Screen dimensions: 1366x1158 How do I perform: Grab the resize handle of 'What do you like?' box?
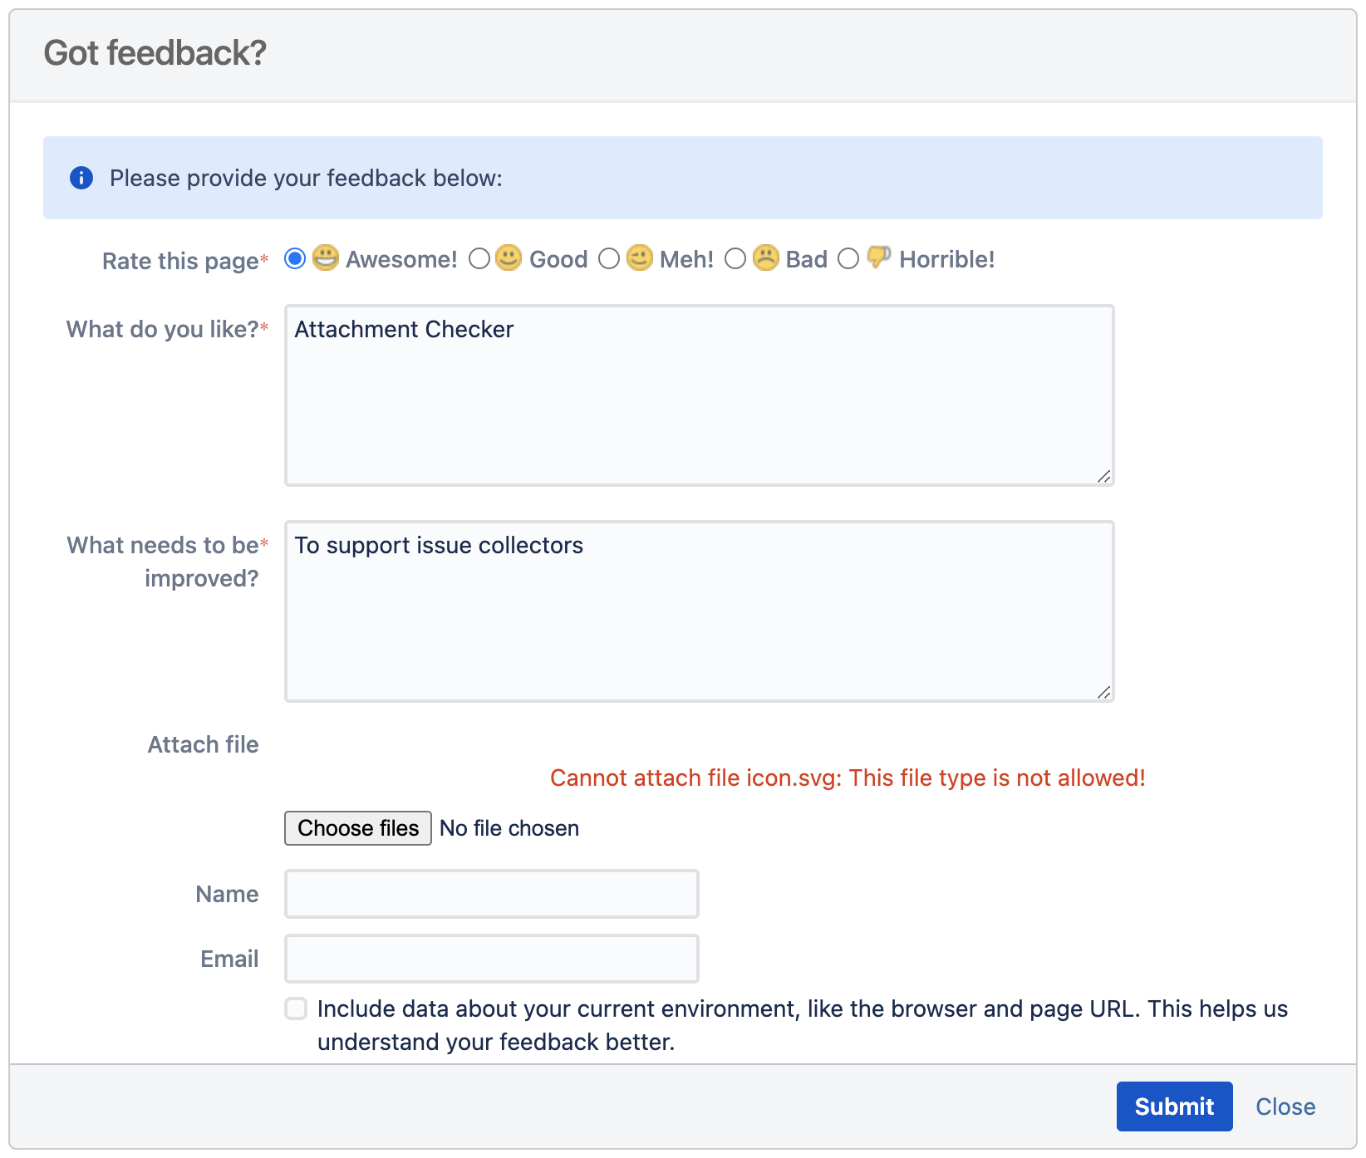(x=1104, y=477)
